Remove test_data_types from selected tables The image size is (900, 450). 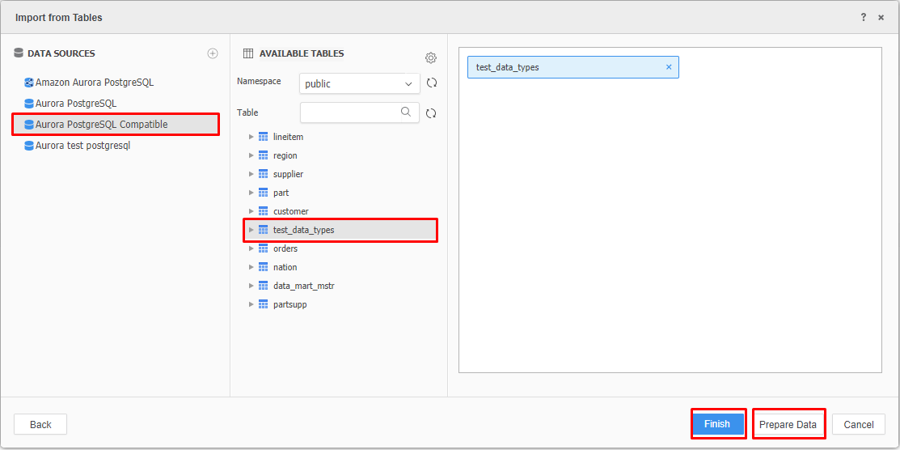[x=669, y=67]
